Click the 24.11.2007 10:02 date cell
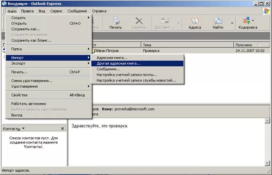272x175 pixels. 250,51
